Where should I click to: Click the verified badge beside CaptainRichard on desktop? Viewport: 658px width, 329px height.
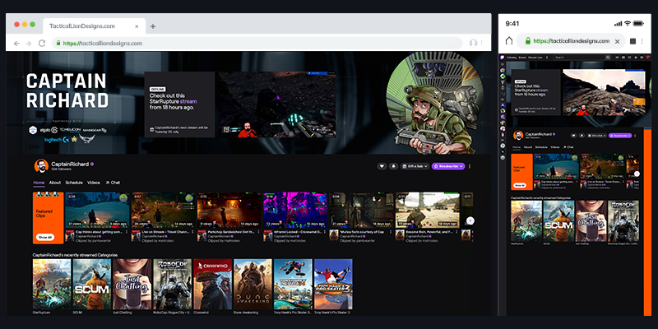(92, 164)
